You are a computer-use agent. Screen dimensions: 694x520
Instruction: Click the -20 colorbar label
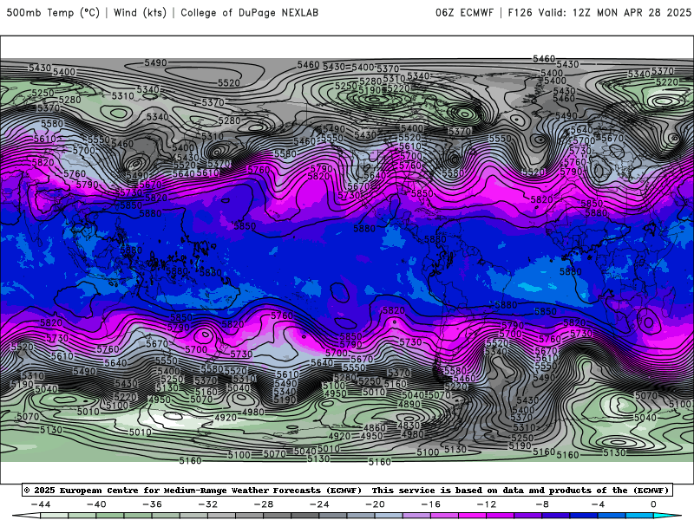(375, 504)
